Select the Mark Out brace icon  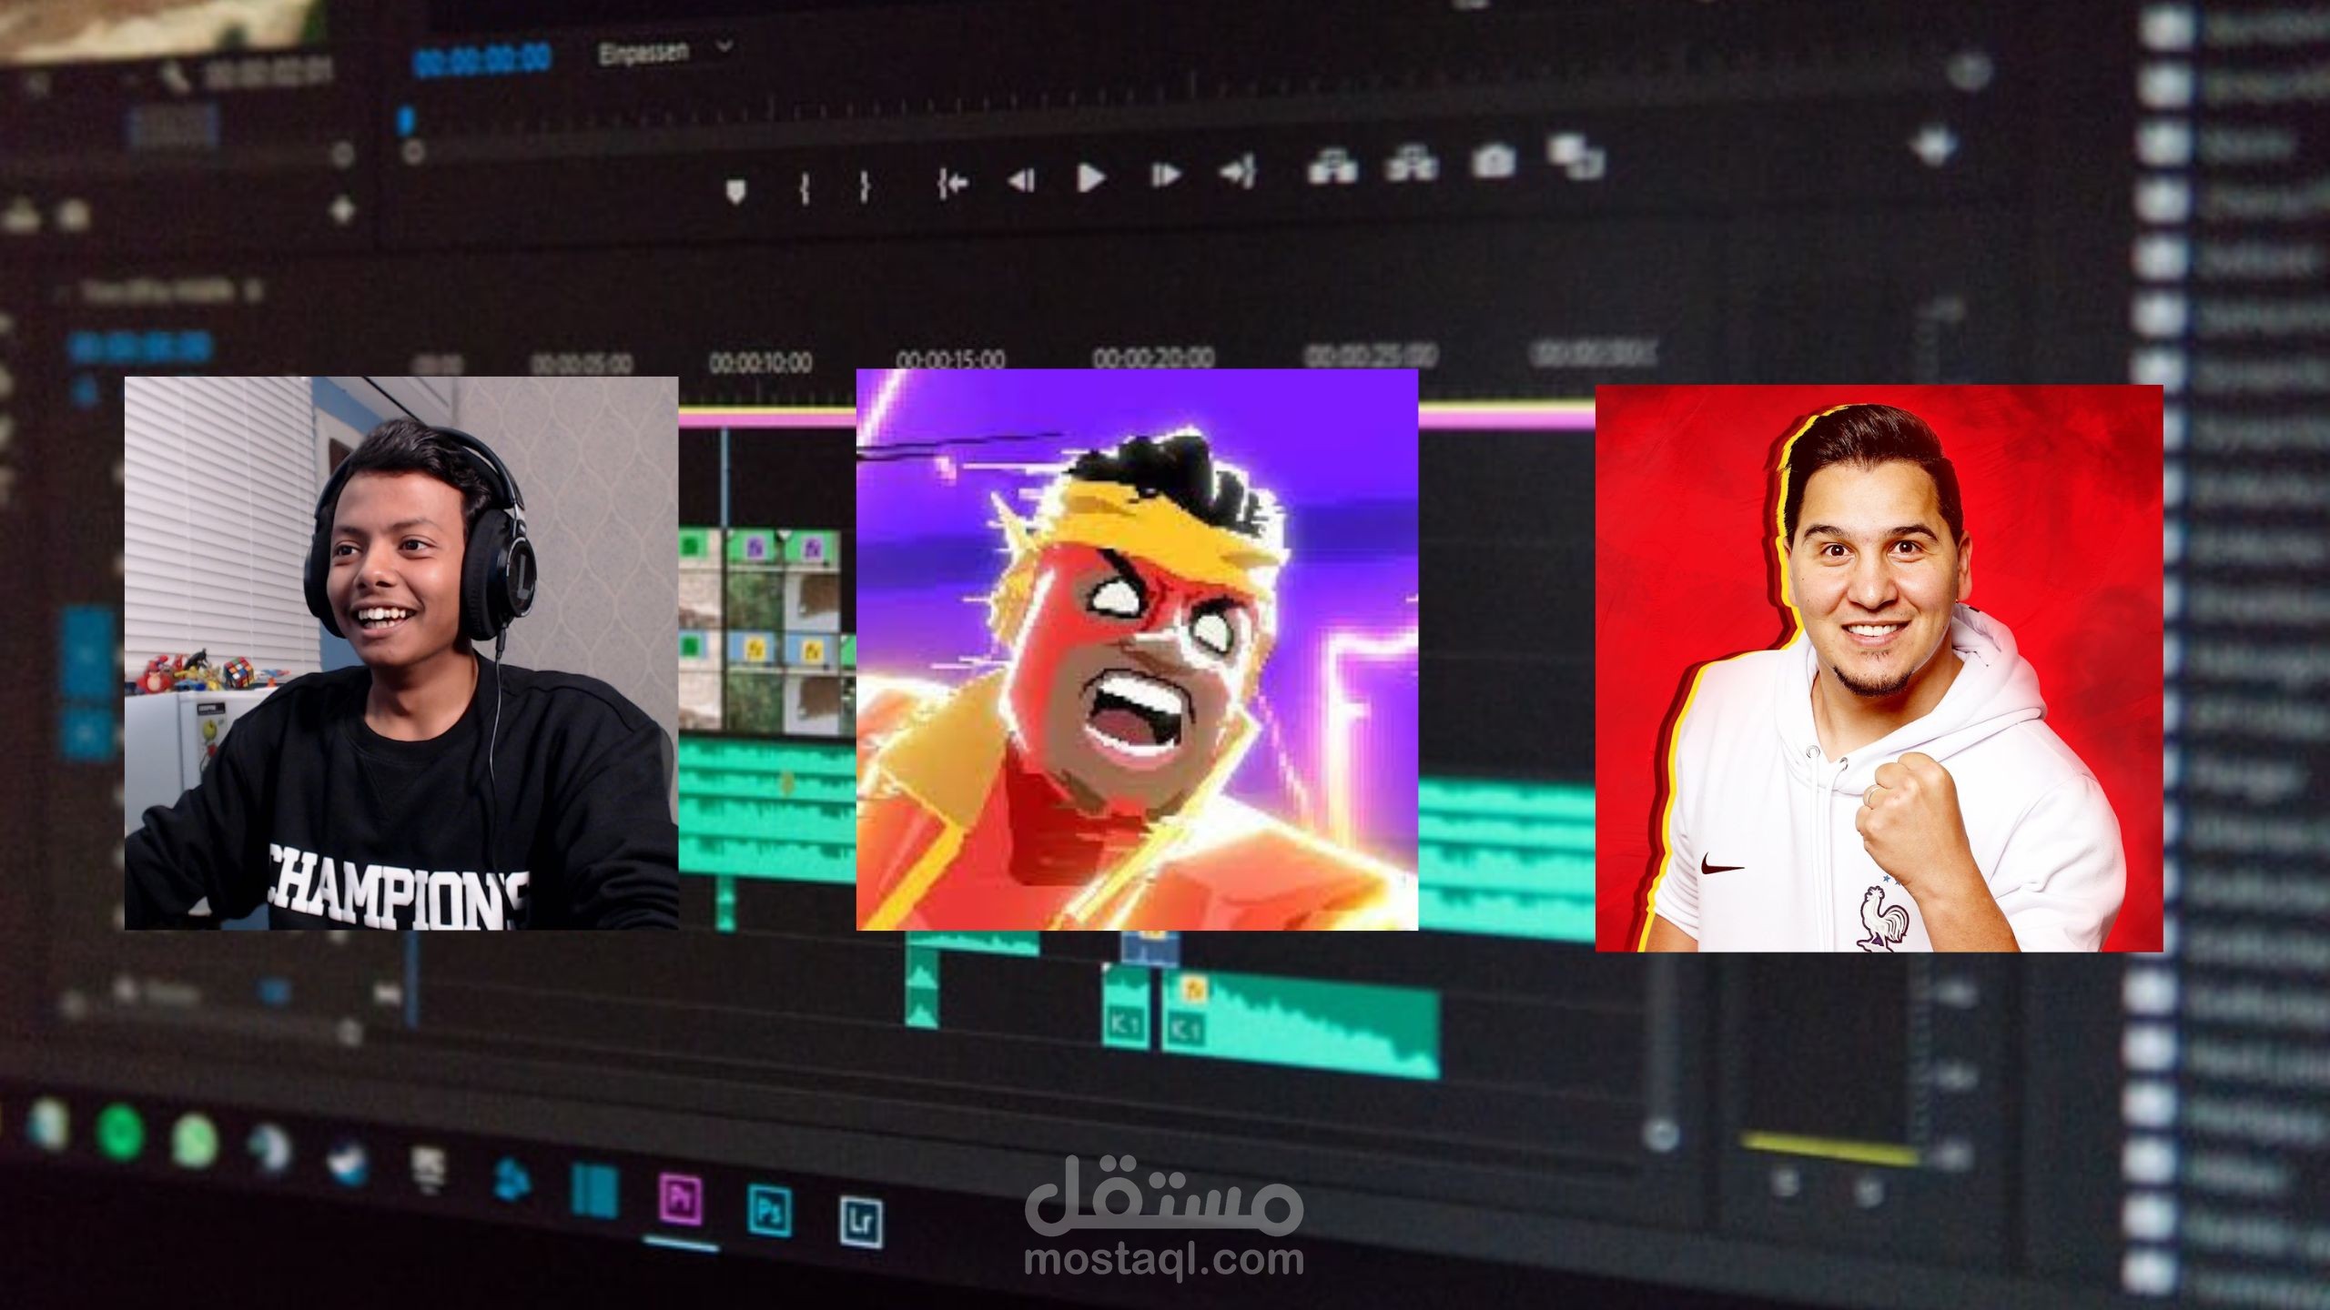tap(865, 188)
